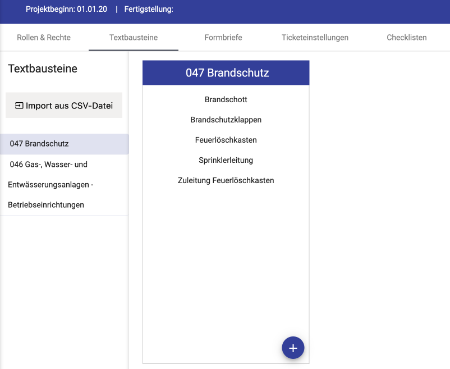
Task: Click the 'Feuerlöschkasten' entry
Action: click(226, 140)
